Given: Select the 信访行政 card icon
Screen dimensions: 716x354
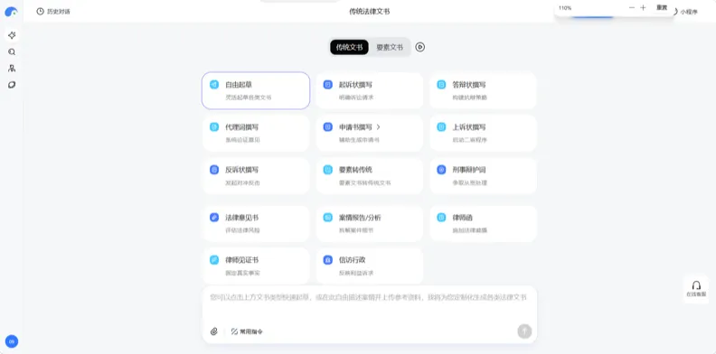Looking at the screenshot, I should pos(328,260).
